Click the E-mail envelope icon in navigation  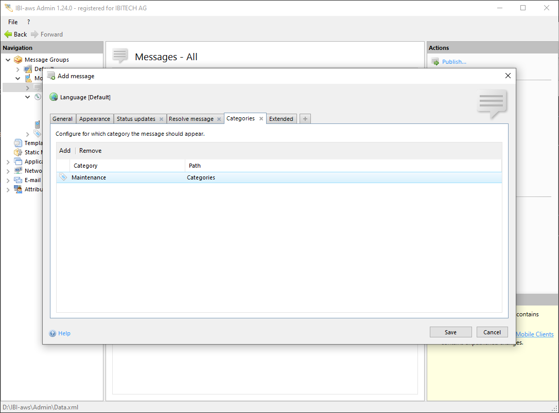18,180
